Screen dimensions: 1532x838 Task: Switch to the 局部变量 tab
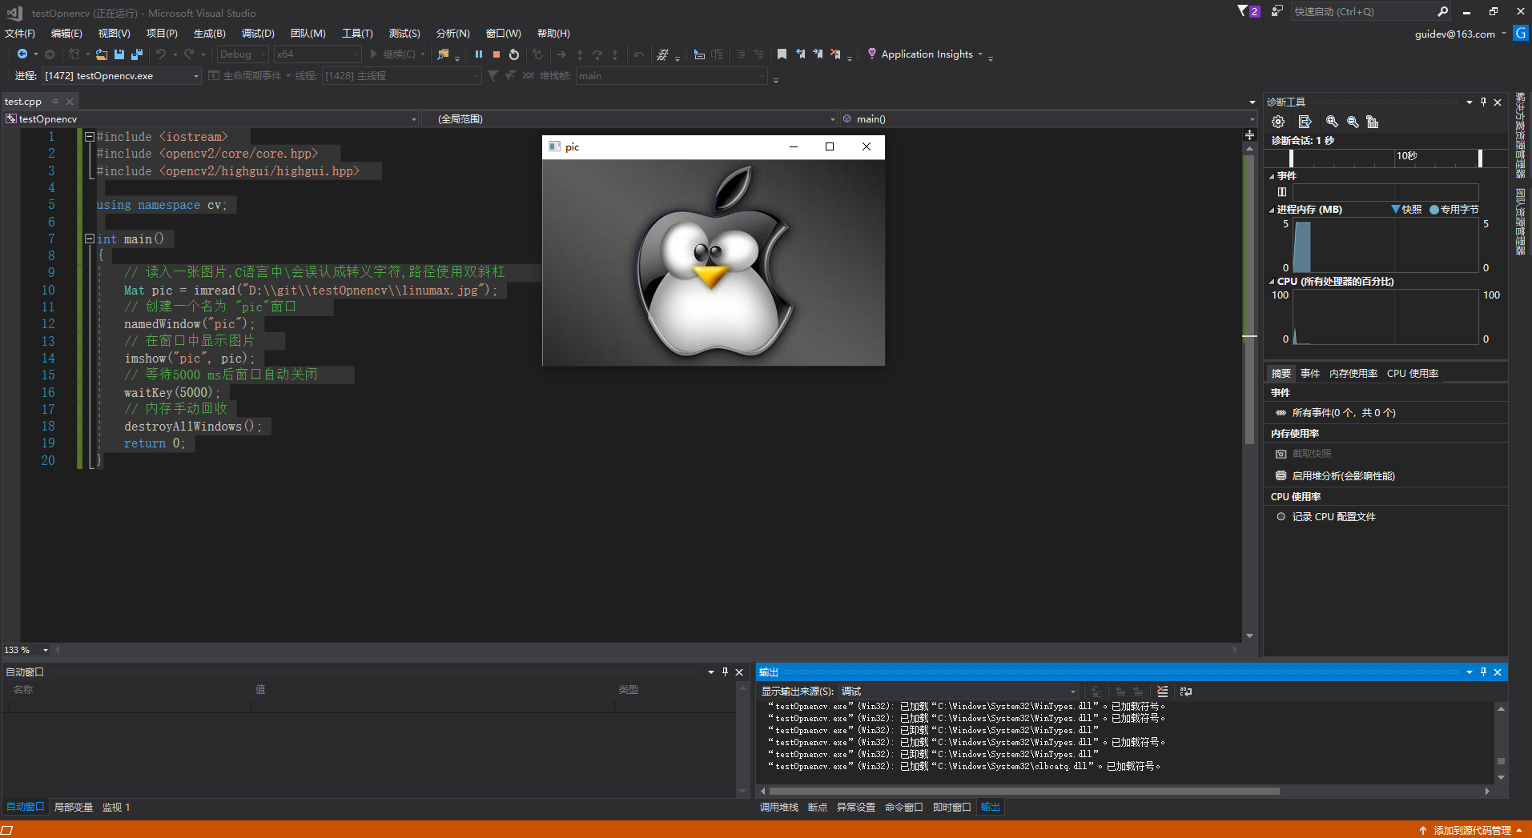tap(74, 807)
